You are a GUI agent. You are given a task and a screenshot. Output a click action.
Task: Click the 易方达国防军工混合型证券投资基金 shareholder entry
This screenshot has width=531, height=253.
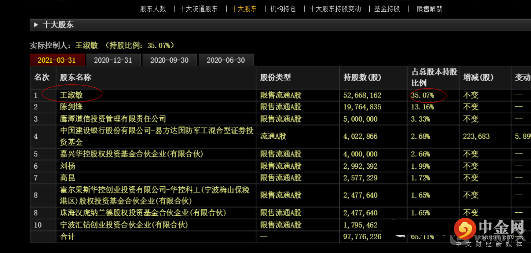[156, 136]
